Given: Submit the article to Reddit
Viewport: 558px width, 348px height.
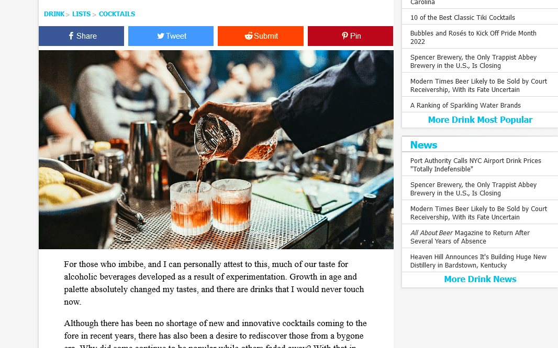Looking at the screenshot, I should click(x=261, y=36).
